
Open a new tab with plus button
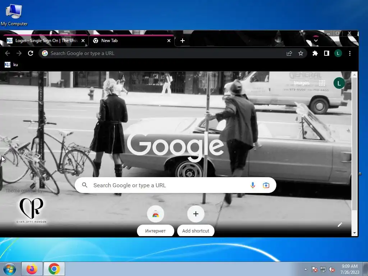[182, 41]
